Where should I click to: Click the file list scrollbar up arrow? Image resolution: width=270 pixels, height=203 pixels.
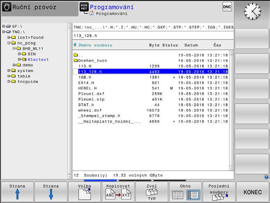click(x=231, y=53)
